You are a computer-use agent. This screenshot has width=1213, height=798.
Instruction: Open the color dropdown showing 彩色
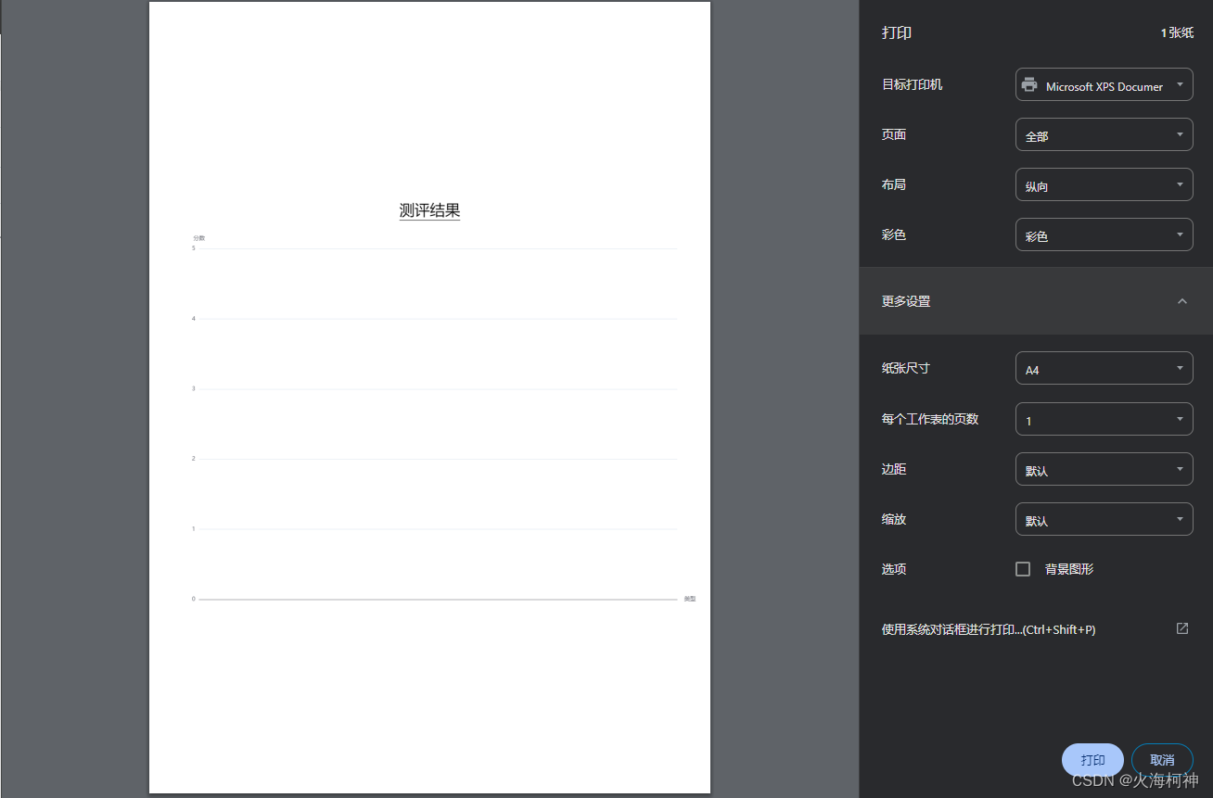click(x=1104, y=234)
